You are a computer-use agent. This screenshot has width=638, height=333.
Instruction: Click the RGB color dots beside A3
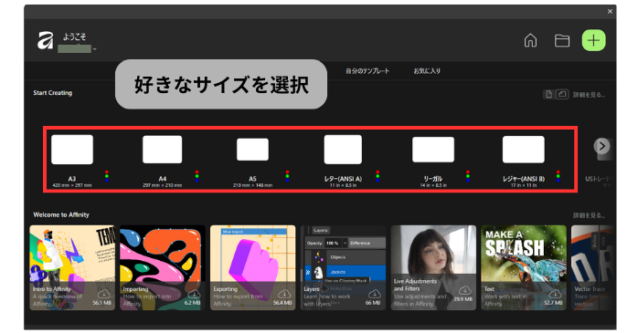107,176
